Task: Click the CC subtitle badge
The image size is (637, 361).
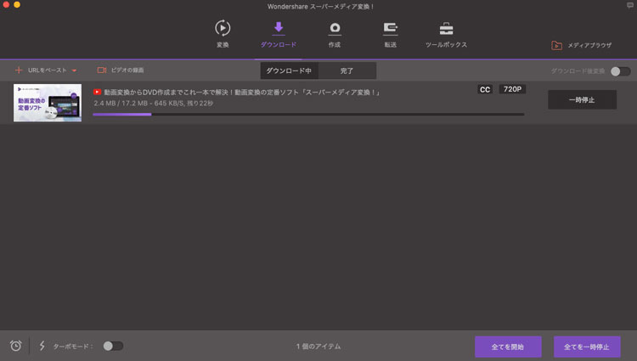Action: (x=485, y=89)
